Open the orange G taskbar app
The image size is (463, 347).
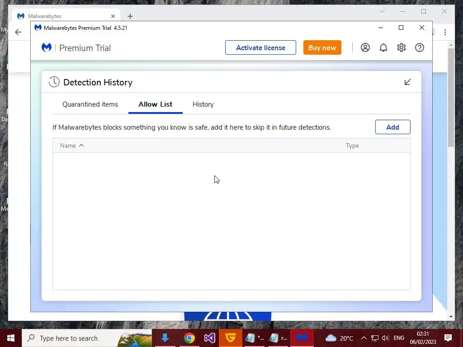[230, 338]
